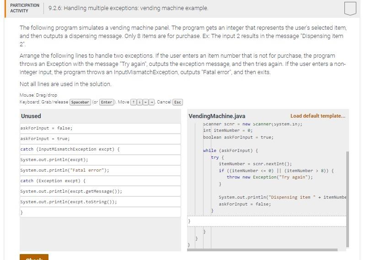Pick the catch (InputMismatchException excpt) block
This screenshot has height=260, width=365.
pyautogui.click(x=100, y=149)
